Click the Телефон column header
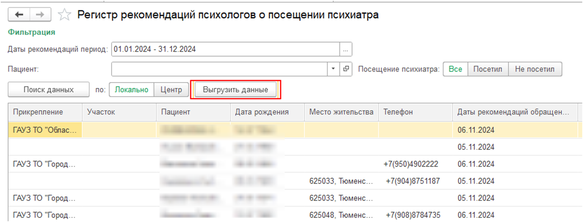Screen dimensions: 583x222 [398, 112]
